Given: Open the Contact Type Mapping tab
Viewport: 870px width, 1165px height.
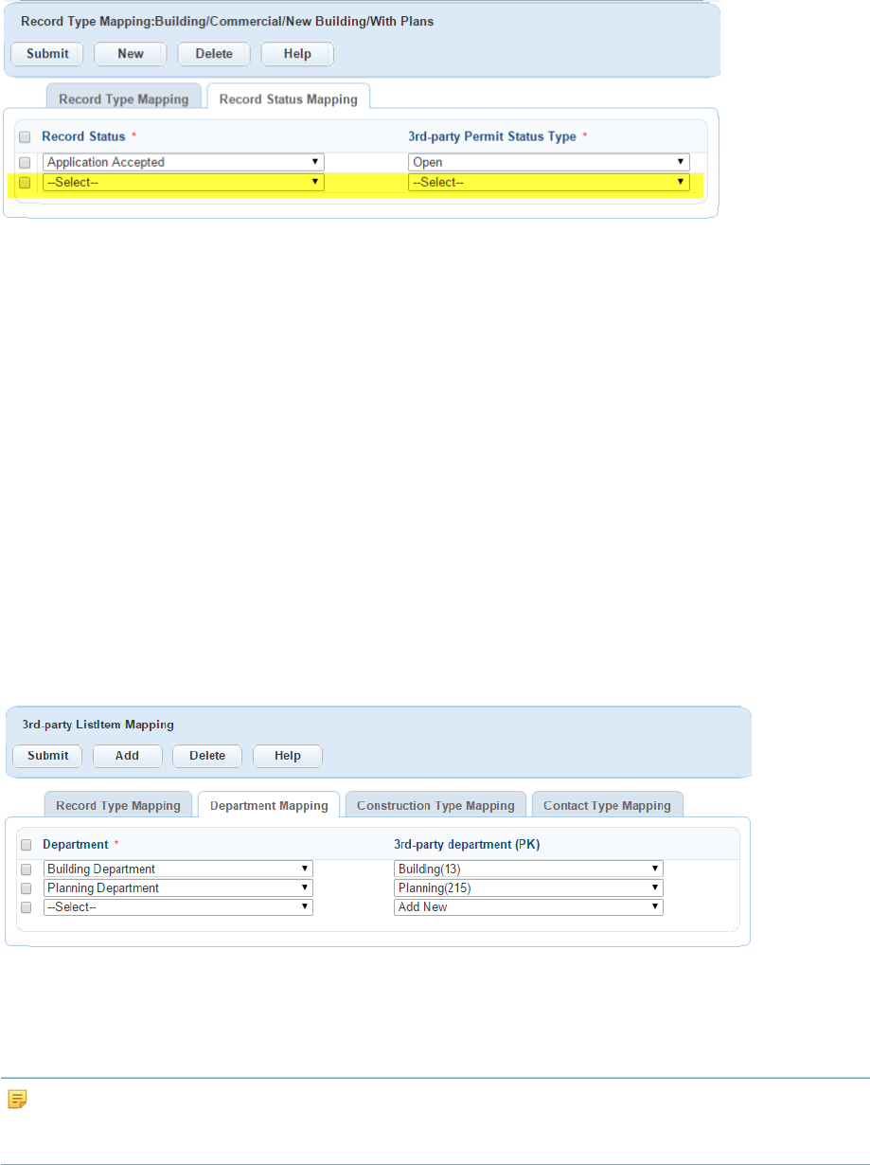Looking at the screenshot, I should (607, 805).
